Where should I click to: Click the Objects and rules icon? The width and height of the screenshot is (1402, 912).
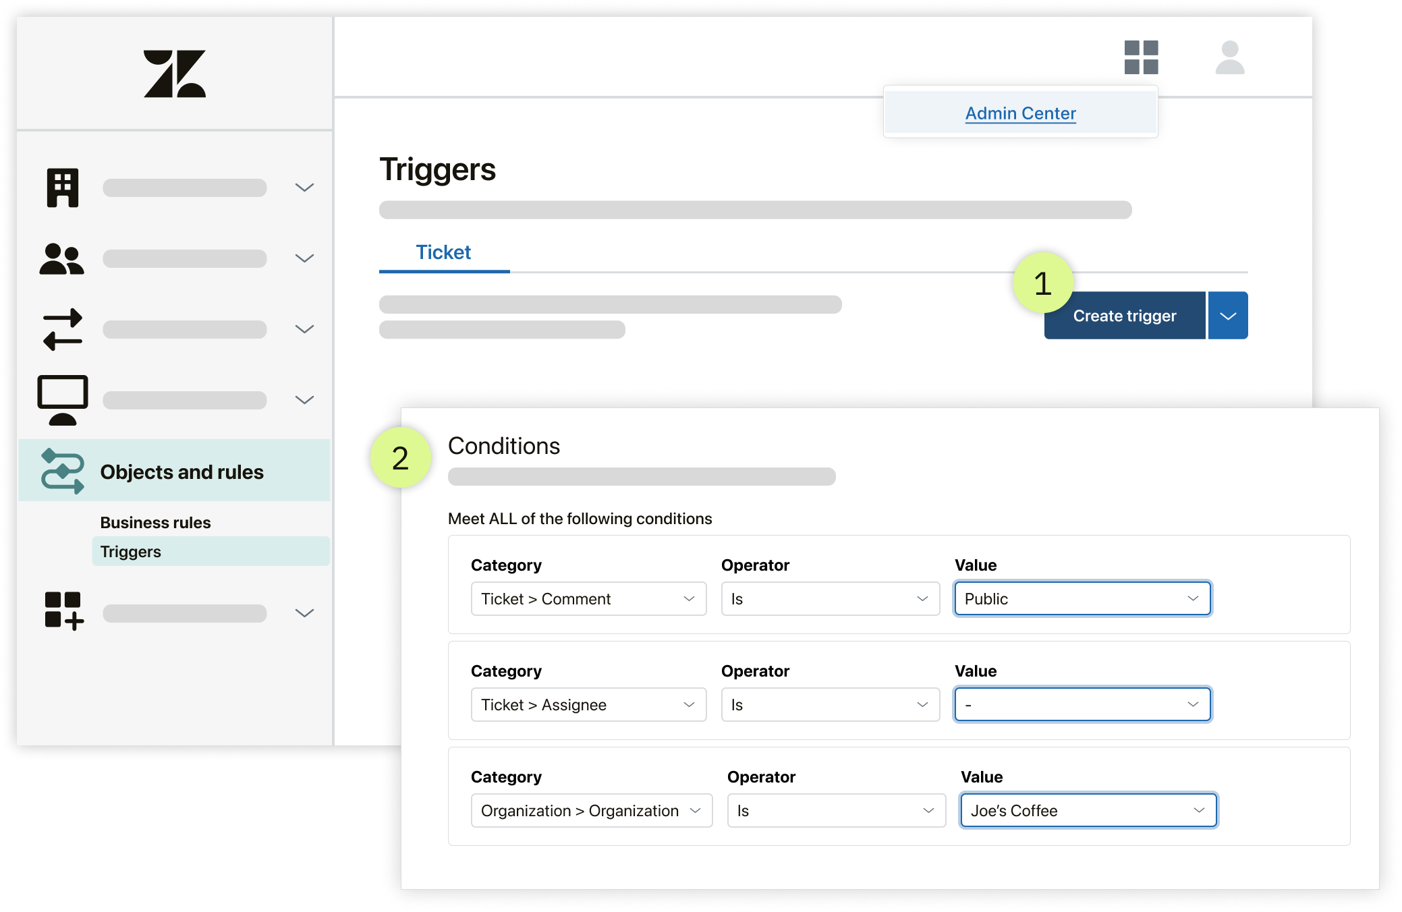pos(60,471)
